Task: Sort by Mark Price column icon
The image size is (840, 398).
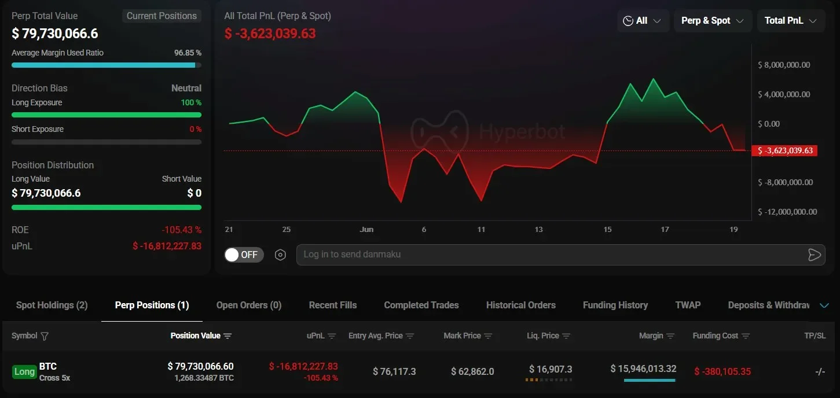Action: point(488,336)
